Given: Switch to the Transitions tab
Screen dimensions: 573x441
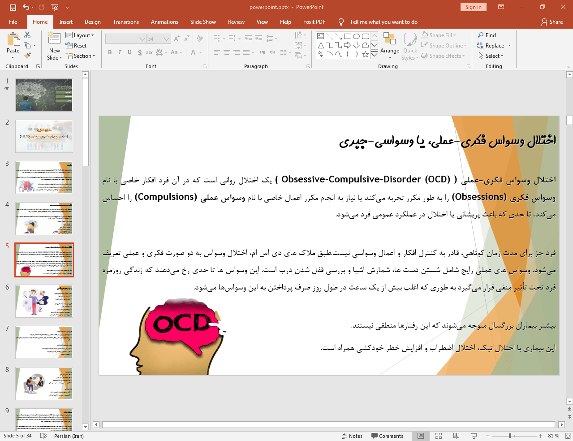Looking at the screenshot, I should (126, 22).
